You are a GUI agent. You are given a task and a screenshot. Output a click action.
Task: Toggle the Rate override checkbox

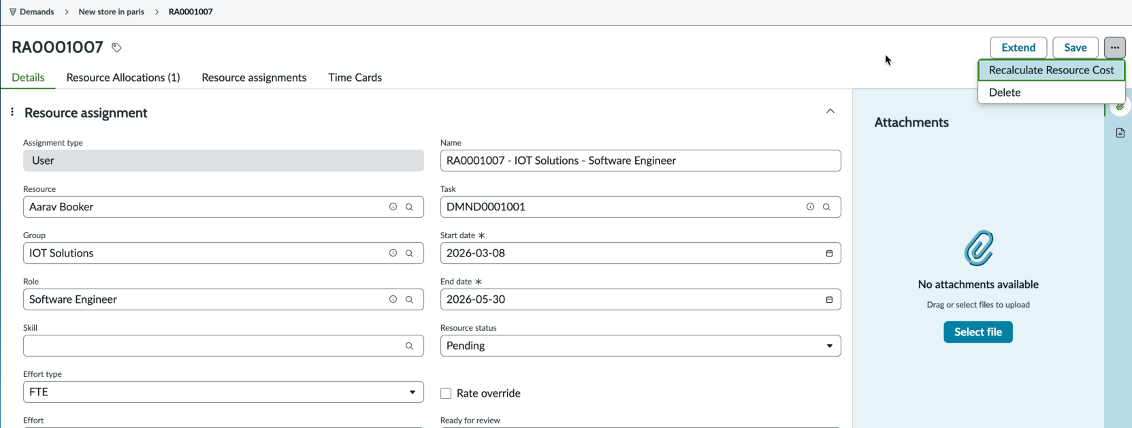pos(446,393)
